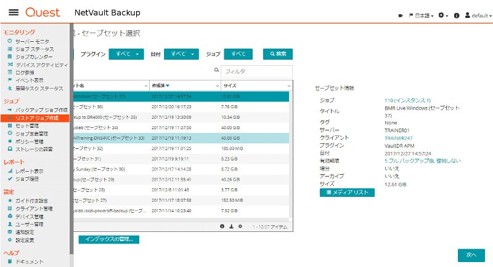Open ユーザー管理 in sidebar
This screenshot has width=493, height=267.
(30, 225)
